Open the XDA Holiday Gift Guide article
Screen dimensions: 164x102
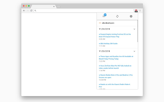coord(108,44)
